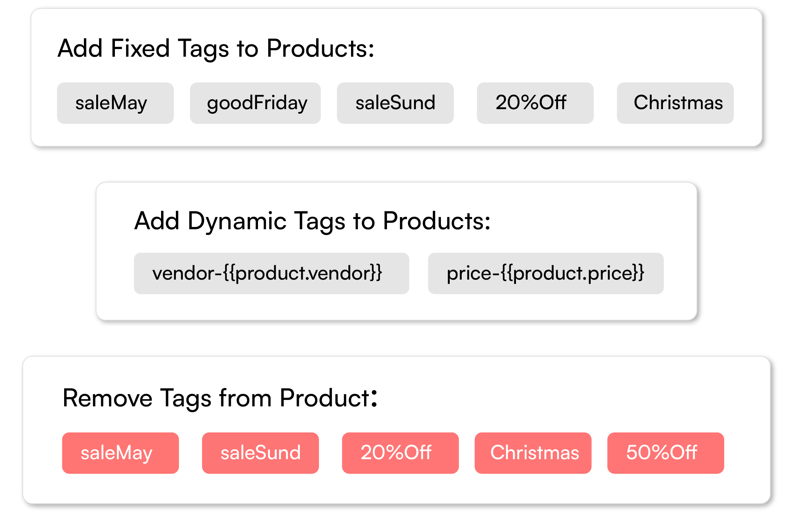Click the "Add Fixed Tags to Products:" heading
This screenshot has height=518, width=793.
(216, 48)
